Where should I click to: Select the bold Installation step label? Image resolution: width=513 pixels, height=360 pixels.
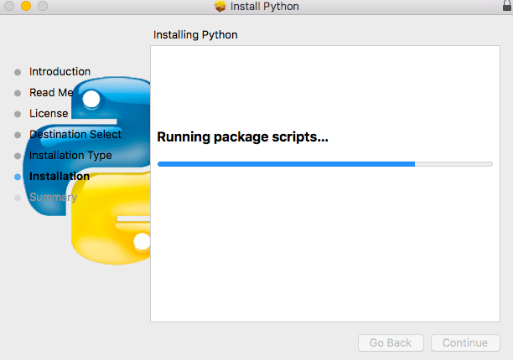pos(60,177)
